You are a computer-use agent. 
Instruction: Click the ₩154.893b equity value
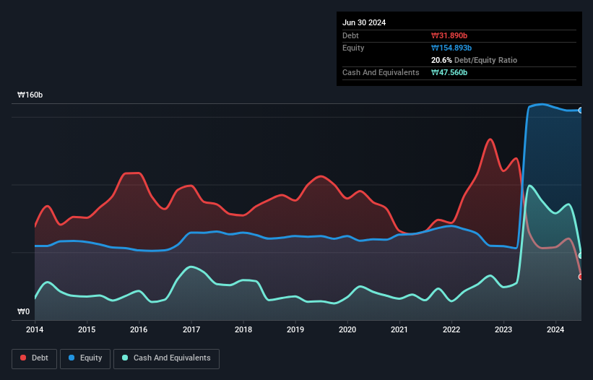coord(451,48)
